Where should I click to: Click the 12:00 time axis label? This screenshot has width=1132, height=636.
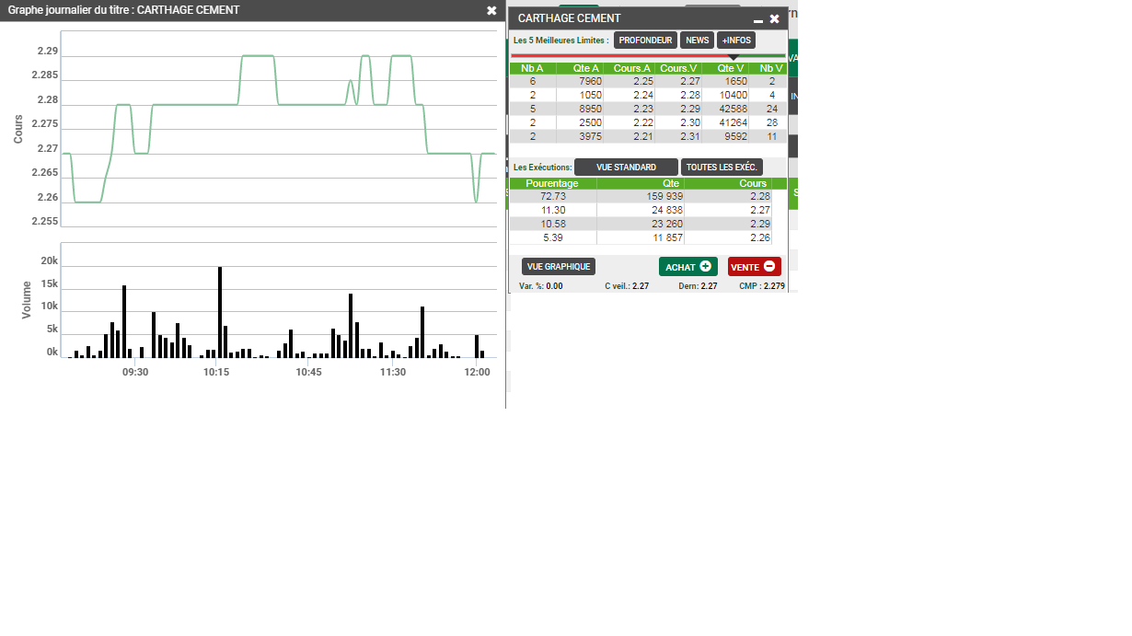coord(477,372)
